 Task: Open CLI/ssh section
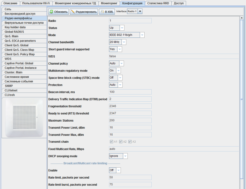(x=24, y=95)
